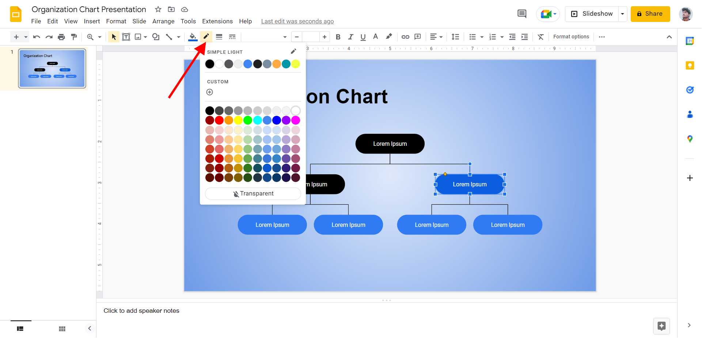Screen dimensions: 702x338
Task: Open the Insert link tool
Action: (405, 37)
